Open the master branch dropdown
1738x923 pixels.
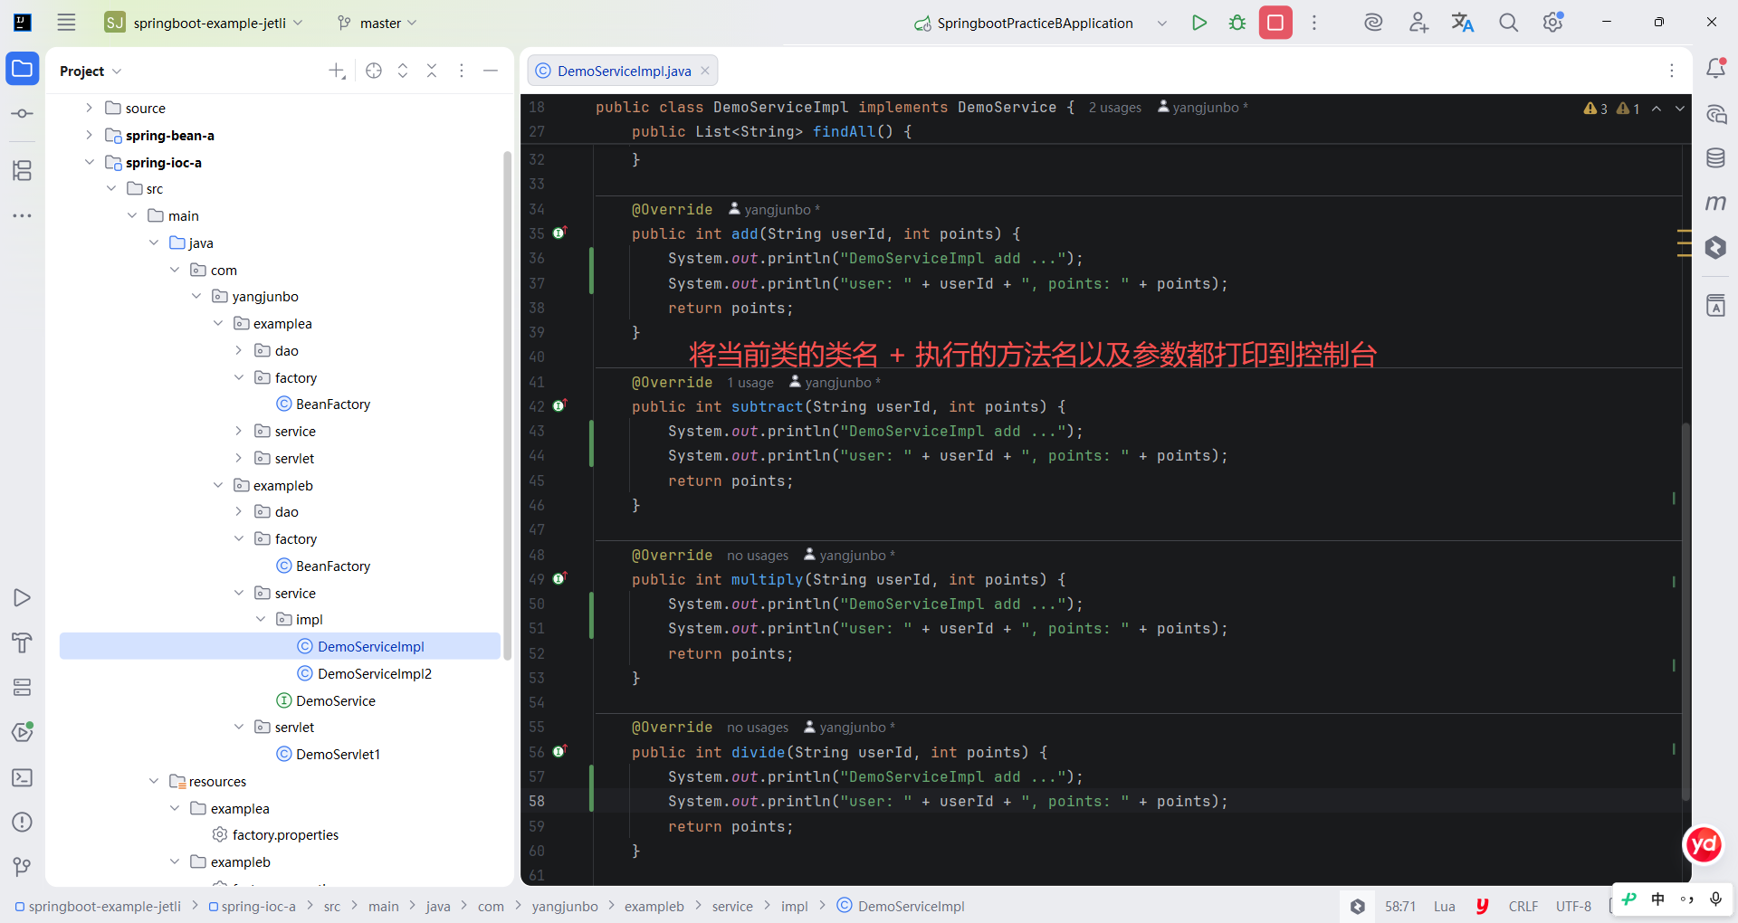[377, 23]
